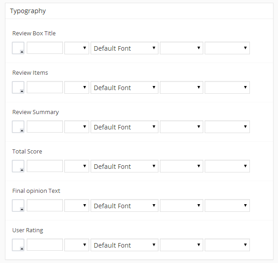Expand the last dropdown in Review Box Title row

tap(227, 48)
